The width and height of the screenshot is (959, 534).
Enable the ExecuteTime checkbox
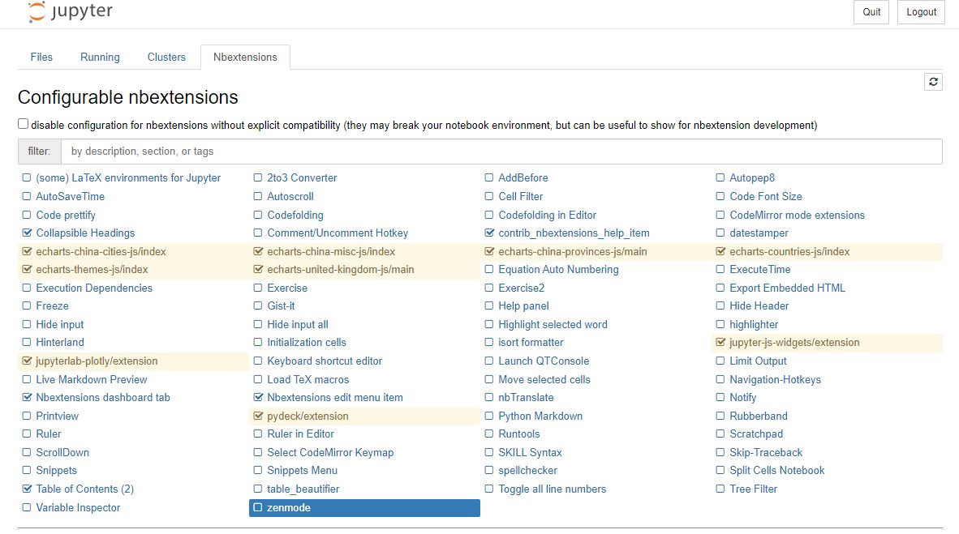pyautogui.click(x=720, y=270)
